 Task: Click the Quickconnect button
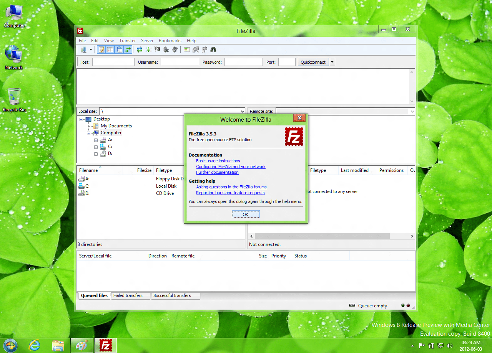click(x=313, y=62)
